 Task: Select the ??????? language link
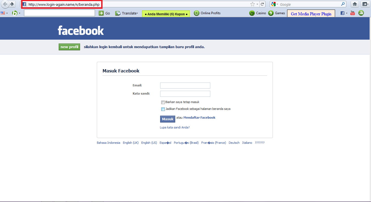(260, 143)
